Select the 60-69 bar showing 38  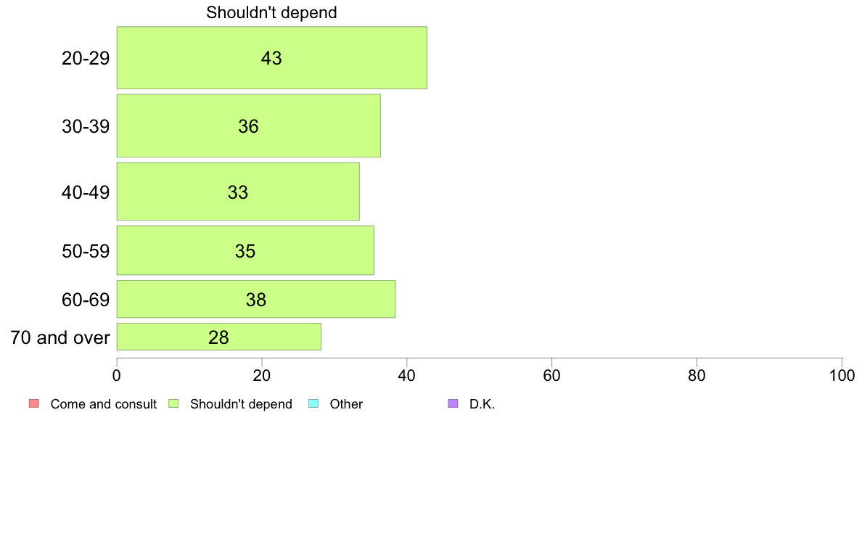(255, 299)
